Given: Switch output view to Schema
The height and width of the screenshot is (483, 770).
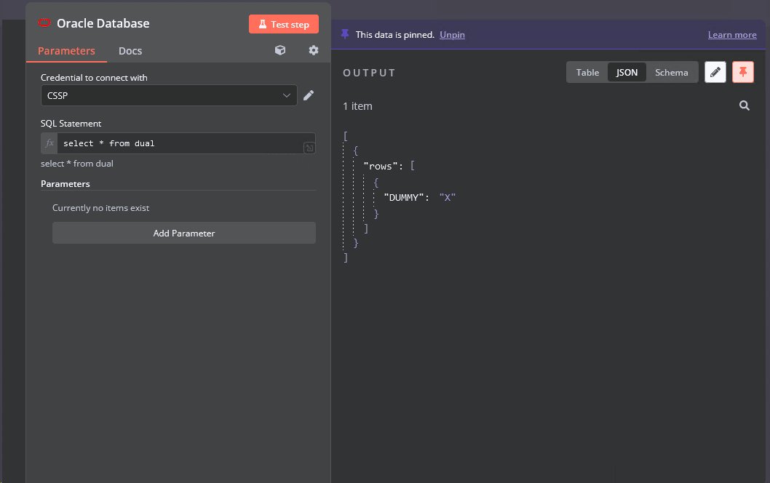Looking at the screenshot, I should coord(671,72).
